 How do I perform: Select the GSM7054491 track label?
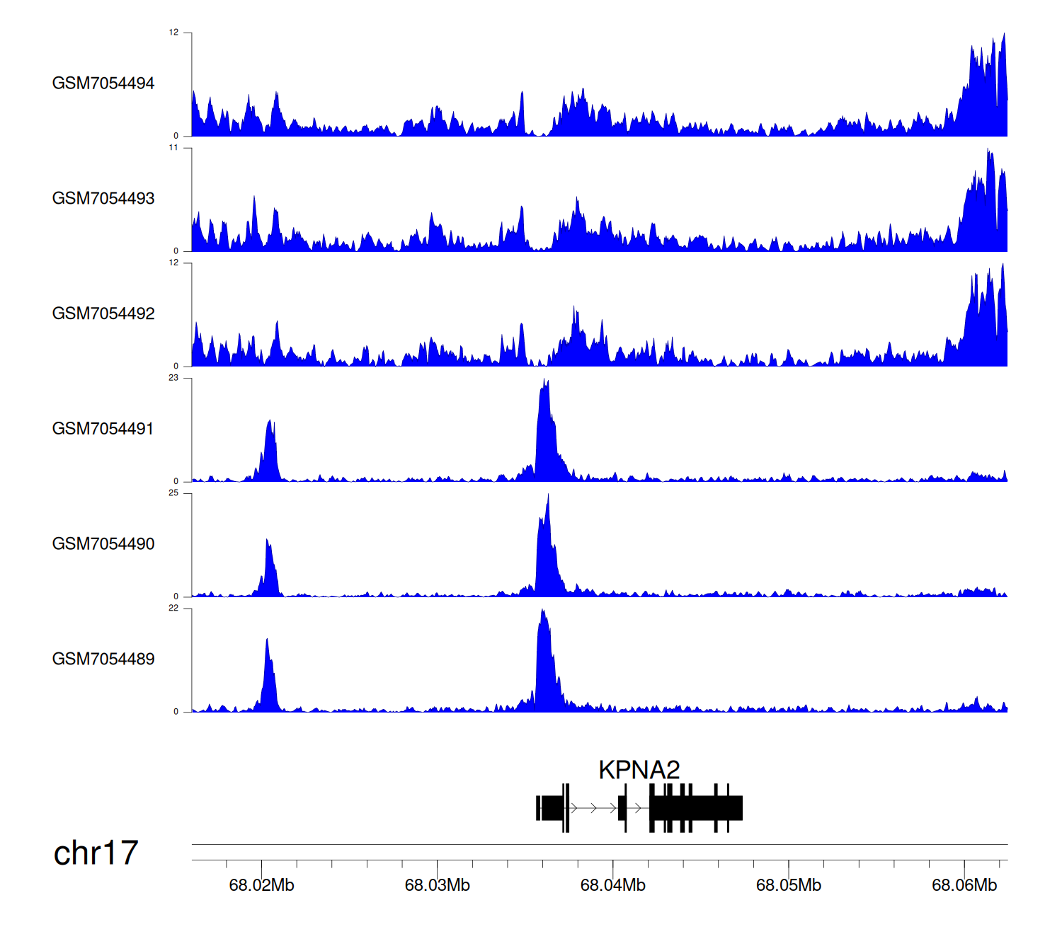coord(103,429)
